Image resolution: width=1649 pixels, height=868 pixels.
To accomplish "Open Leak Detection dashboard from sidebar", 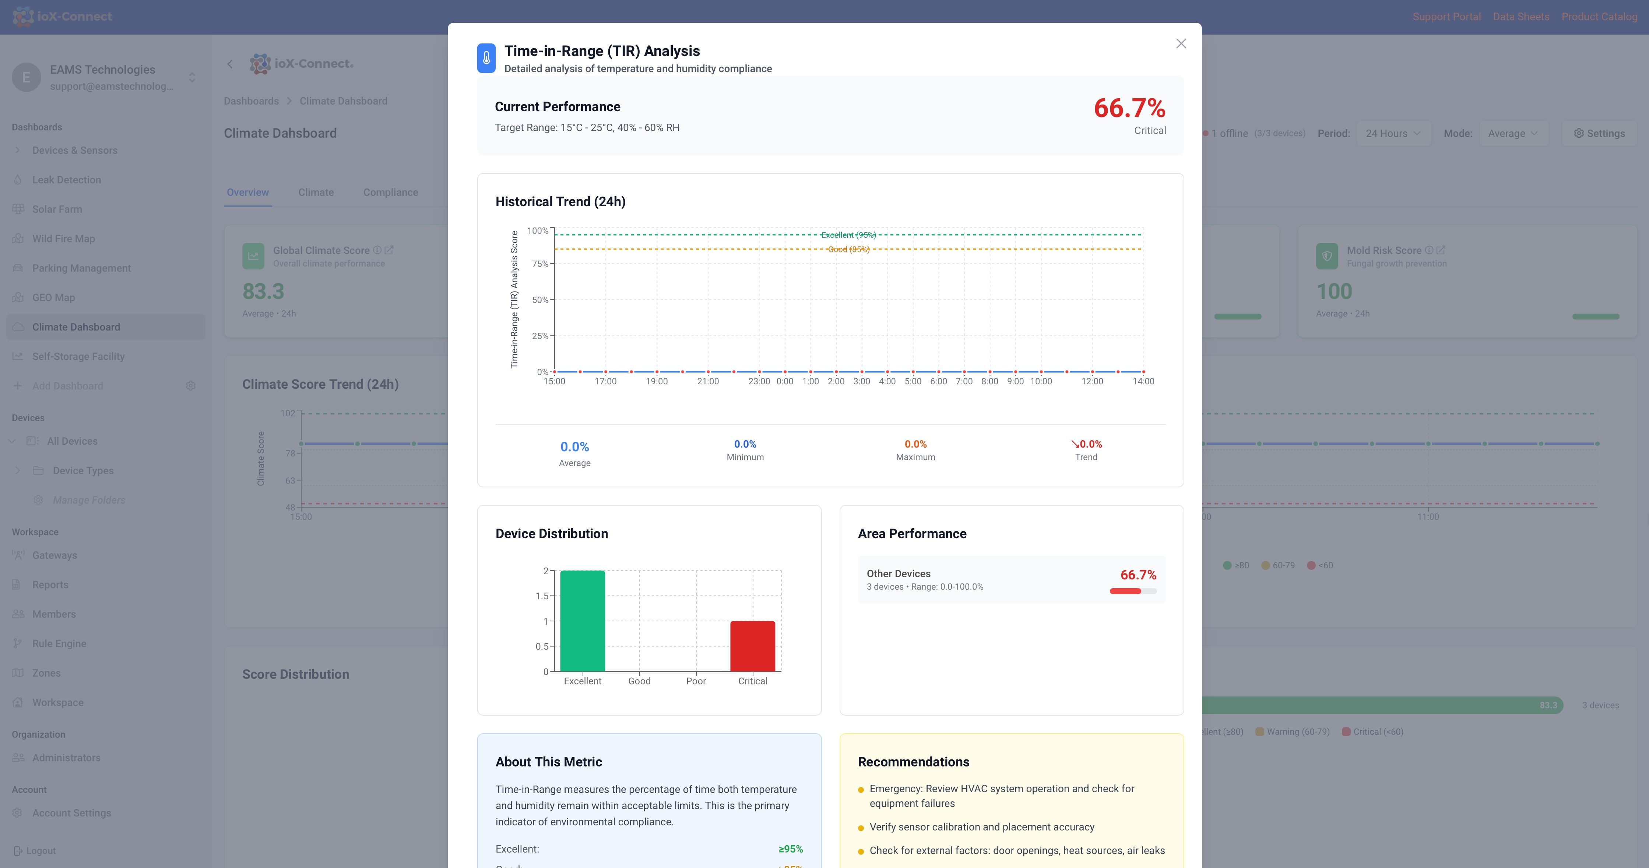I will 67,180.
